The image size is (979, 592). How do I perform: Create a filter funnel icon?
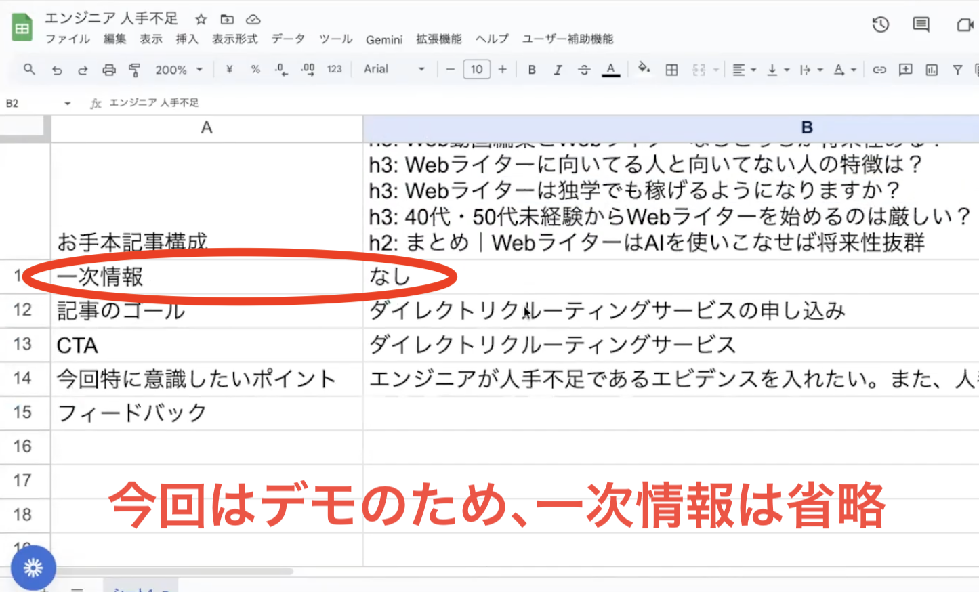(x=957, y=69)
